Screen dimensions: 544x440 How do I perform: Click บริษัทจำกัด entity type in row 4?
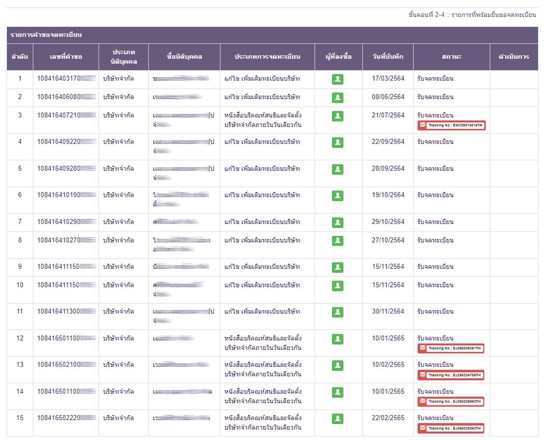pos(118,142)
